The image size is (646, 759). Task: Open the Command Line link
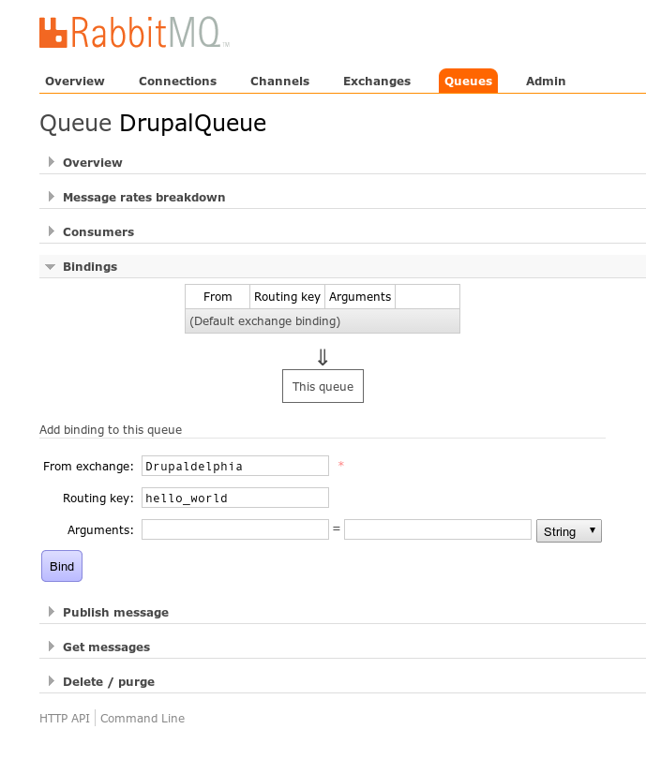(143, 719)
